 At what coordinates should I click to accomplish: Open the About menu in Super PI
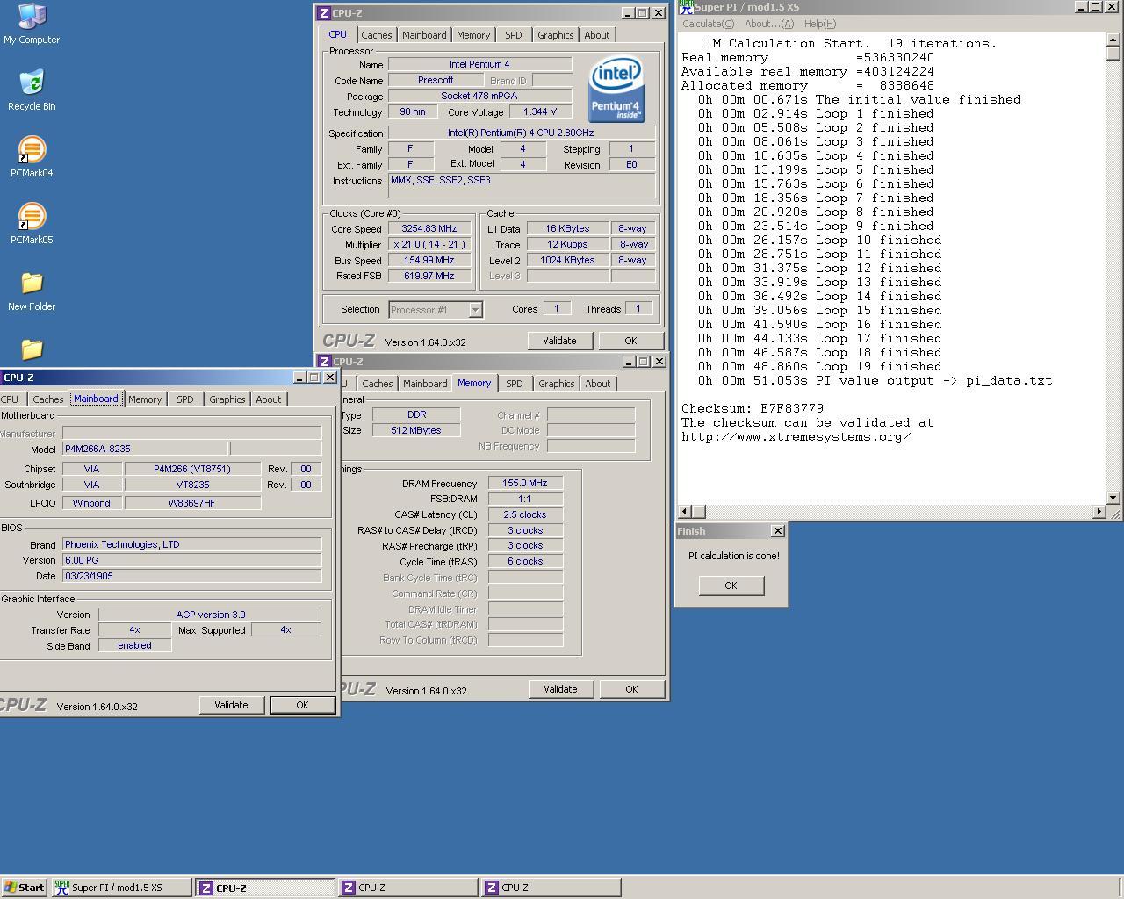coord(768,24)
